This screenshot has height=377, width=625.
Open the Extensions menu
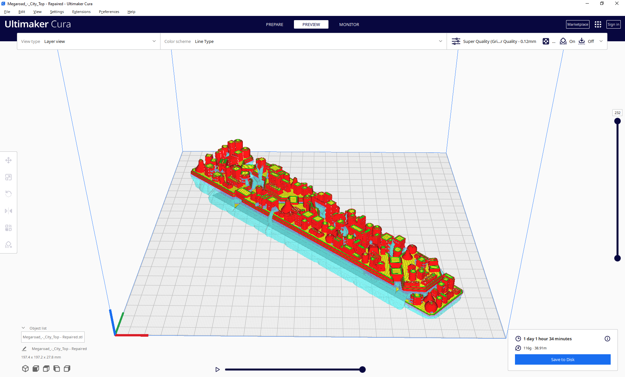click(x=81, y=12)
